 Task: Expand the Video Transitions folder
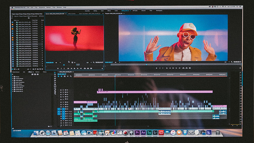point(13,86)
